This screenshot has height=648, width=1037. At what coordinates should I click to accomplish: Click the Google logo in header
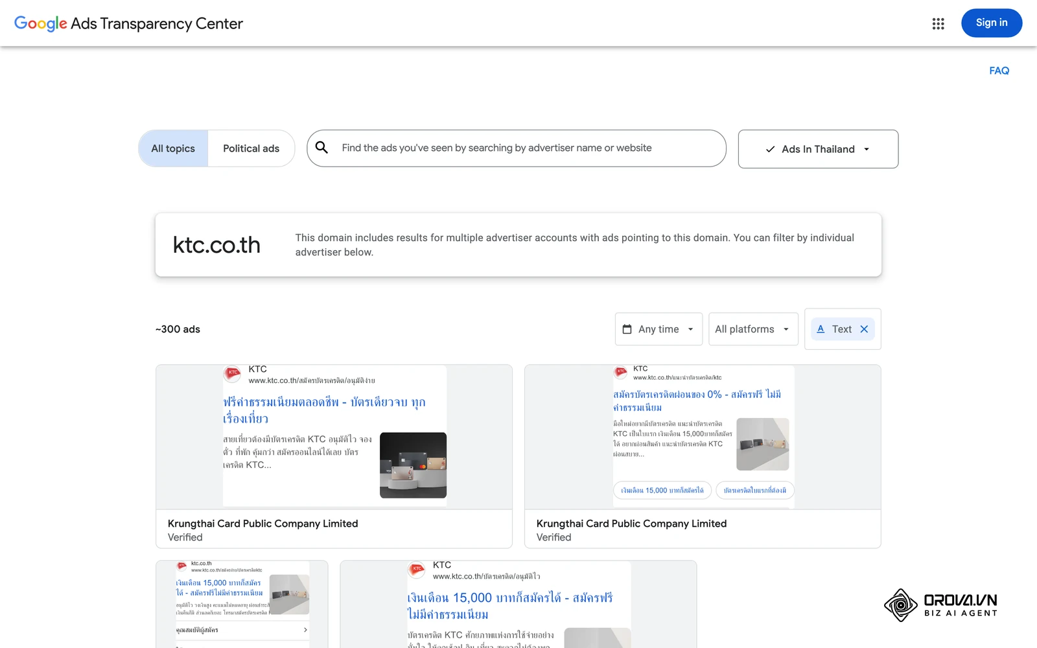pyautogui.click(x=40, y=23)
